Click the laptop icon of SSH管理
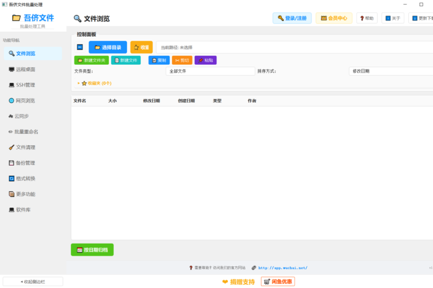The width and height of the screenshot is (433, 288). coord(11,85)
